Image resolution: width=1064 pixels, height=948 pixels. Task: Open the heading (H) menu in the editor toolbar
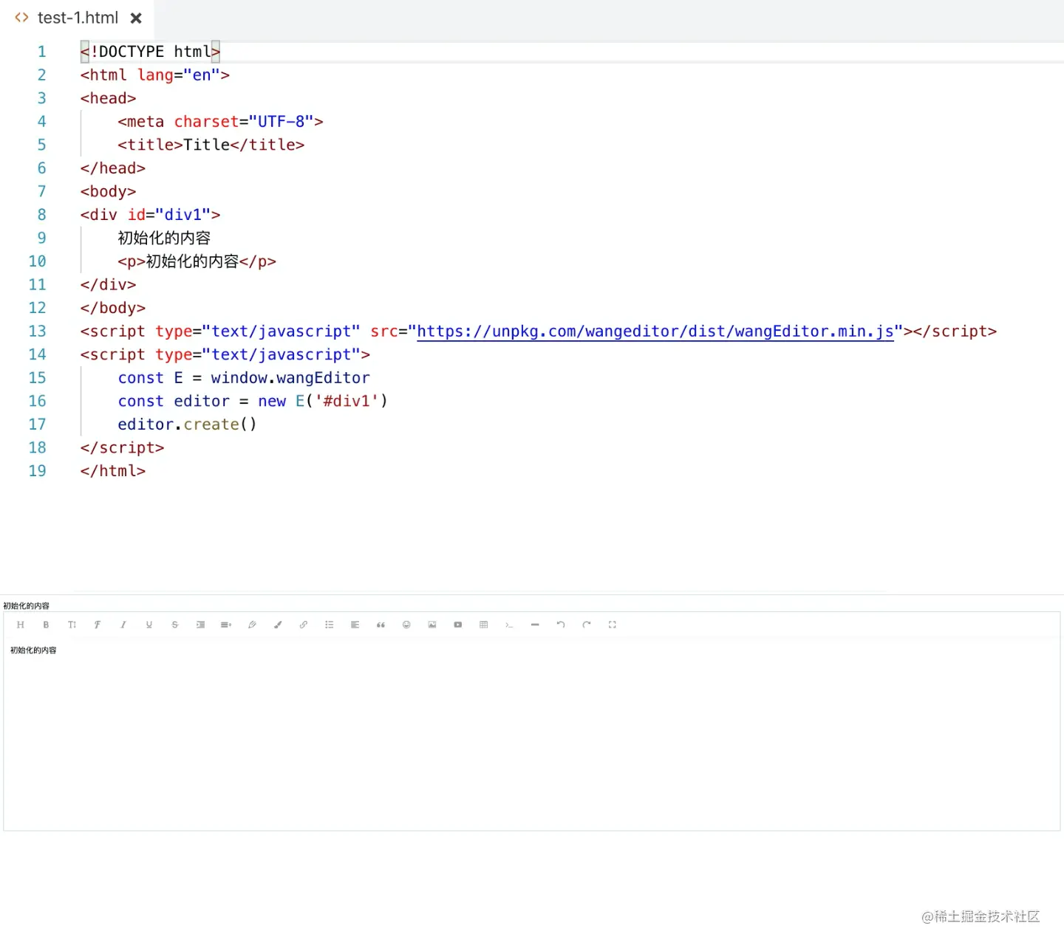click(x=20, y=625)
